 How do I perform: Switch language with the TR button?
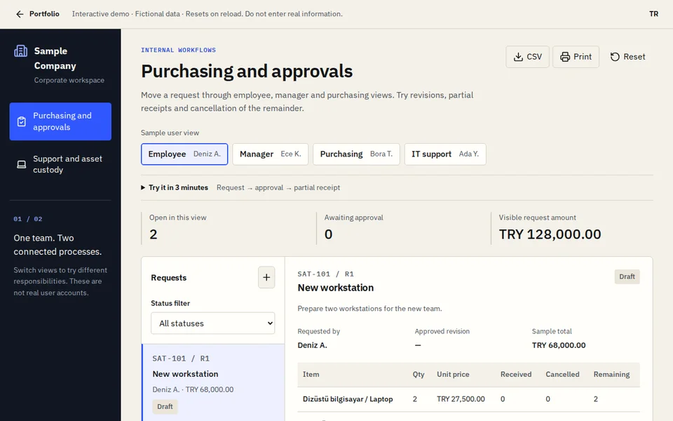point(653,14)
